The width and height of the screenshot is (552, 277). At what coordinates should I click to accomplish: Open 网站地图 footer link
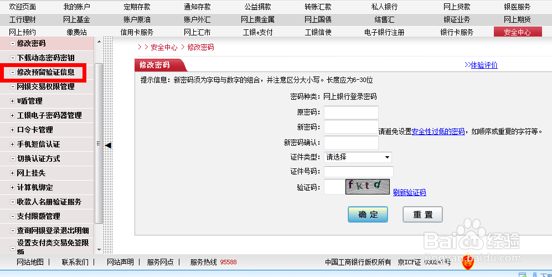(x=30, y=262)
